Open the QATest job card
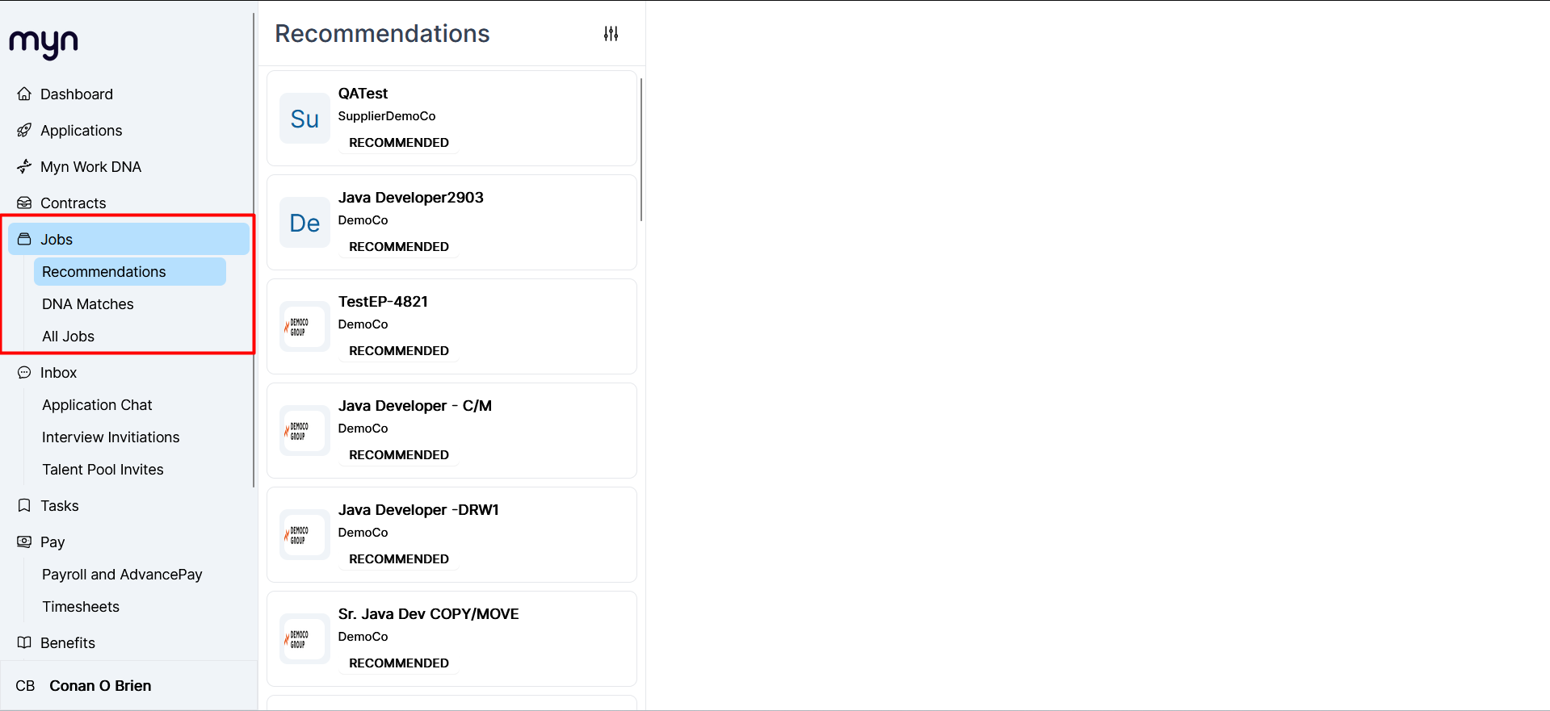Image resolution: width=1550 pixels, height=711 pixels. point(452,118)
